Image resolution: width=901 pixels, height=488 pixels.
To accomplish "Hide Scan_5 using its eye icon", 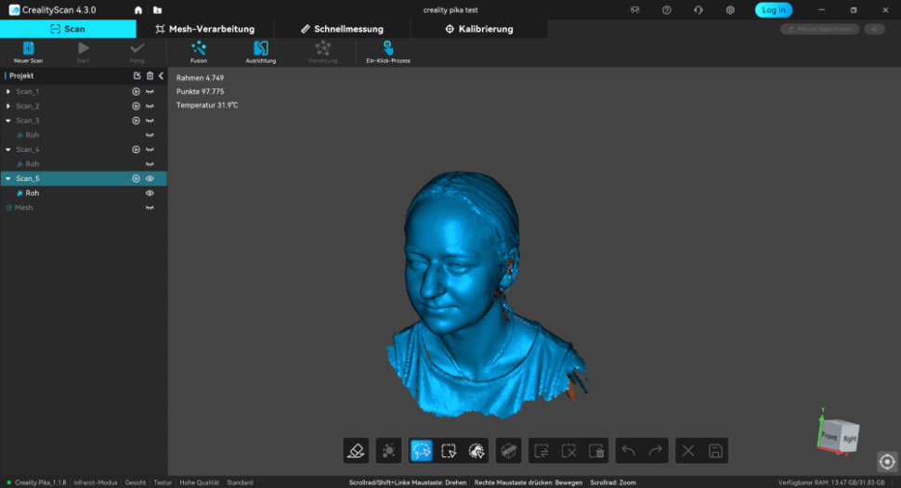I will click(150, 178).
